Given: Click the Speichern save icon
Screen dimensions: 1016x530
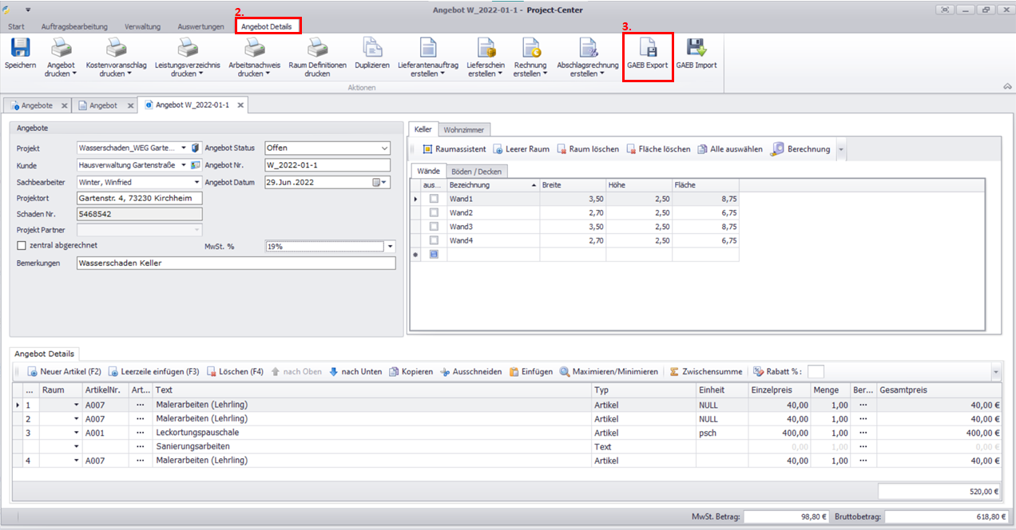Looking at the screenshot, I should 20,48.
